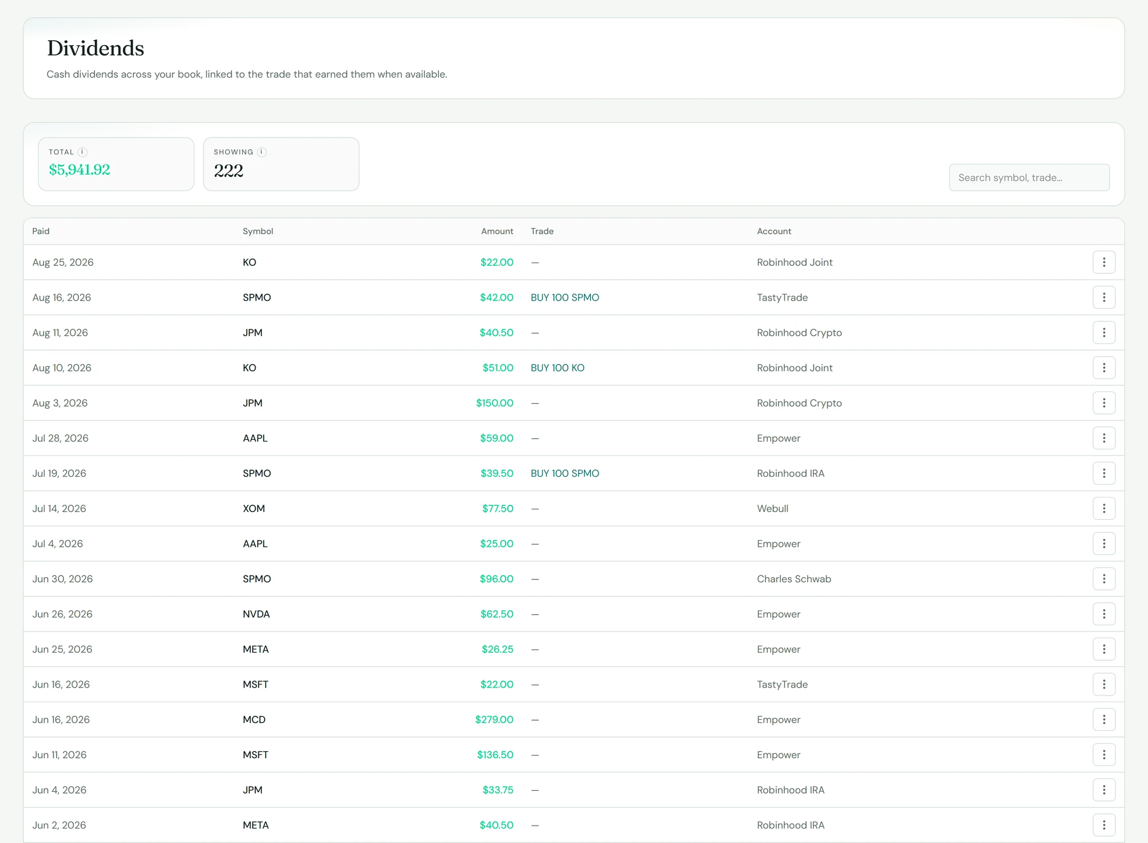
Task: Click the Dividends page heading
Action: point(95,48)
